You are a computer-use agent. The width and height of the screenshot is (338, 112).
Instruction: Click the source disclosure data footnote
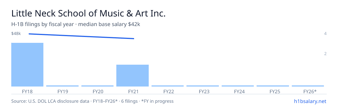coord(92,101)
